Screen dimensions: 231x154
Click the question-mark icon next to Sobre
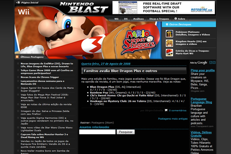click(176, 18)
